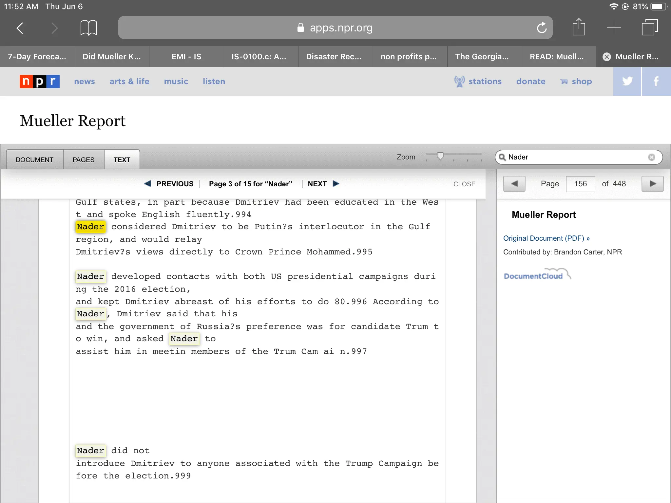Open the share sheet icon

tap(579, 27)
